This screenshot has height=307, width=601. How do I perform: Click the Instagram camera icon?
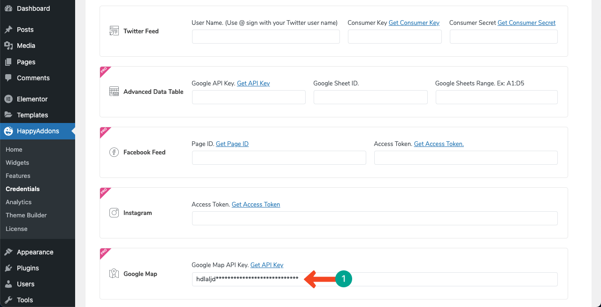(114, 213)
